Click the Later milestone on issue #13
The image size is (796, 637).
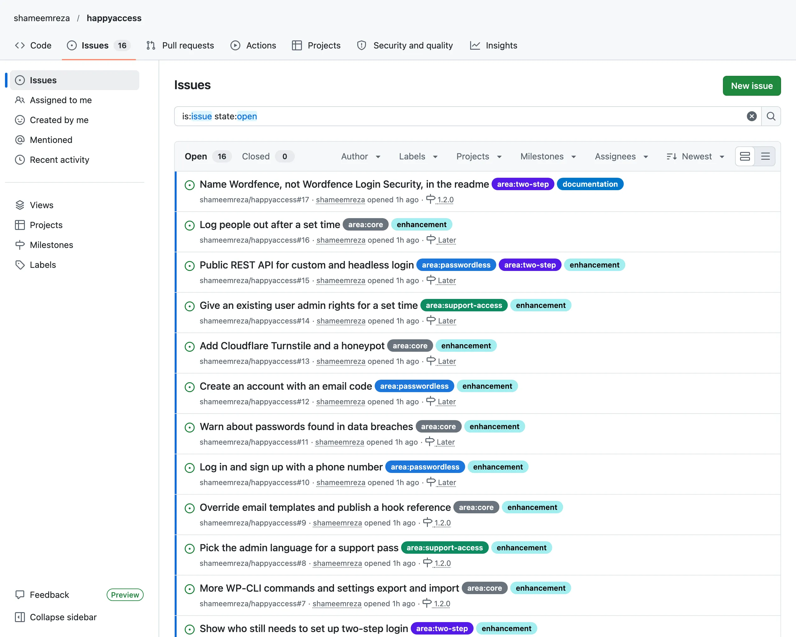441,361
